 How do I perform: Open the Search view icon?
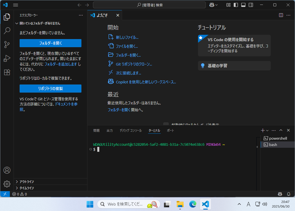pos(7,30)
